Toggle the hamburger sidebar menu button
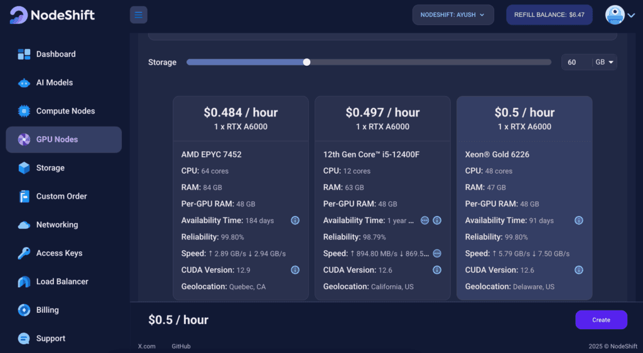The image size is (643, 353). [x=139, y=15]
